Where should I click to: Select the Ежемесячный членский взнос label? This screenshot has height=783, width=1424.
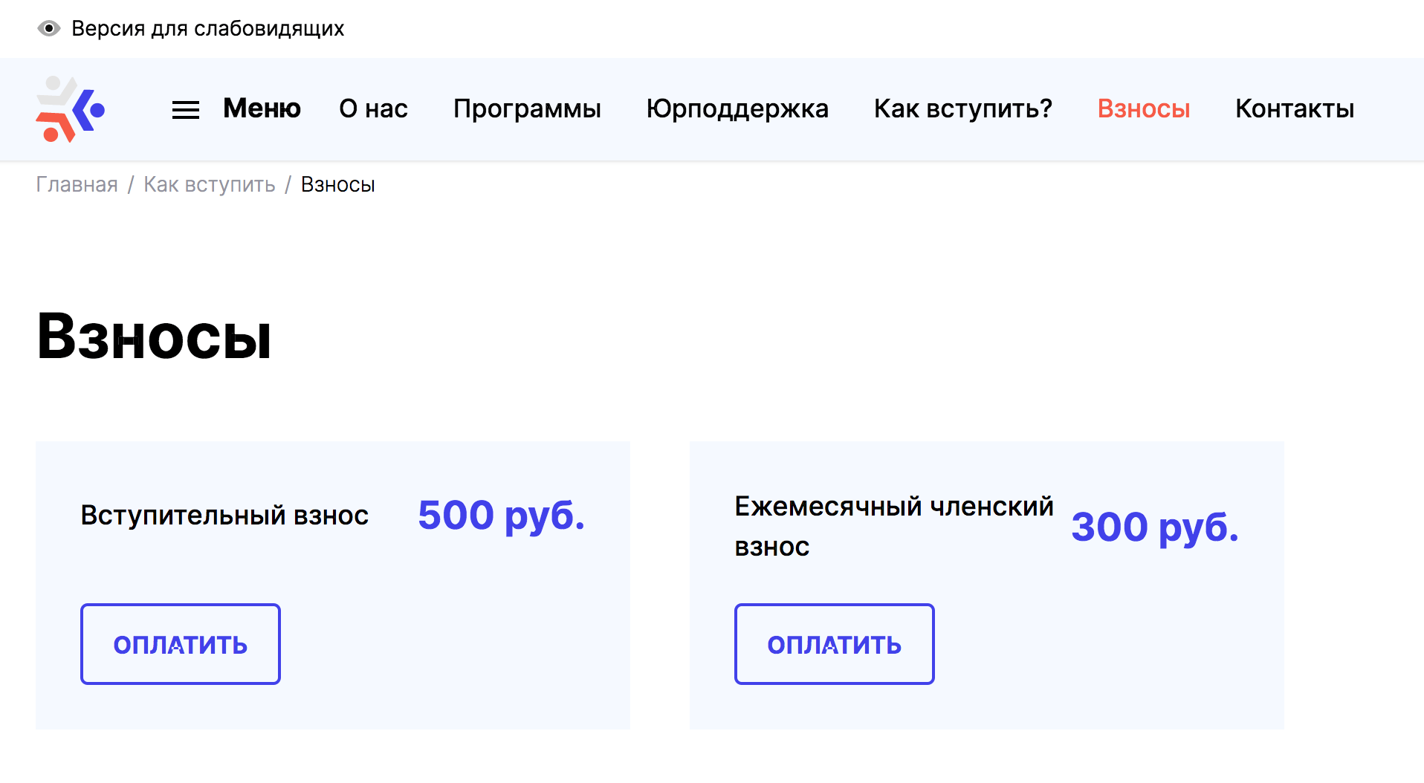pos(894,526)
